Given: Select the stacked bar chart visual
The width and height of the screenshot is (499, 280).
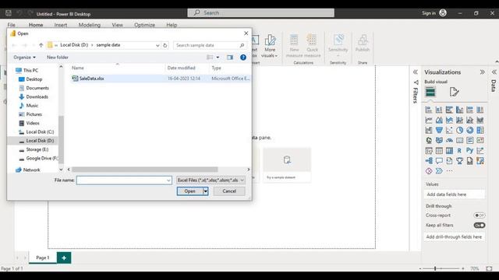Looking at the screenshot, I should 429,110.
